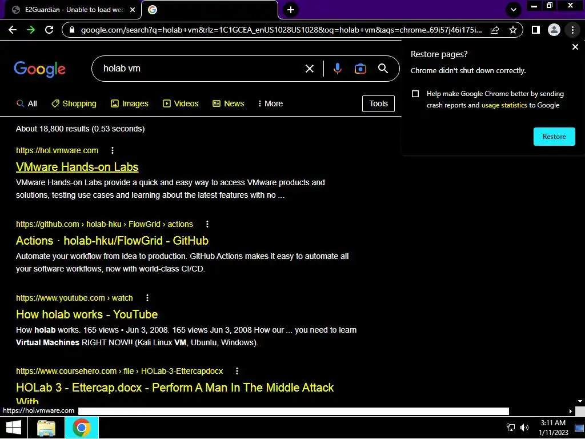Viewport: 585px width, 439px height.
Task: Click the lock icon in address bar
Action: (x=73, y=30)
